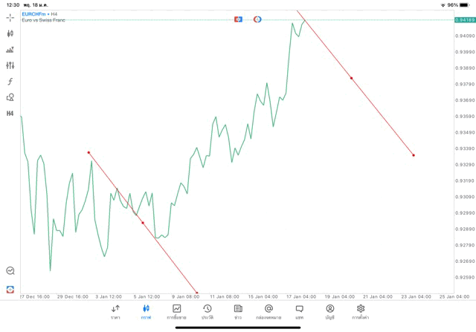Screen dimensions: 476x332
Task: Tap the current price label 0.94189
Action: click(463, 19)
